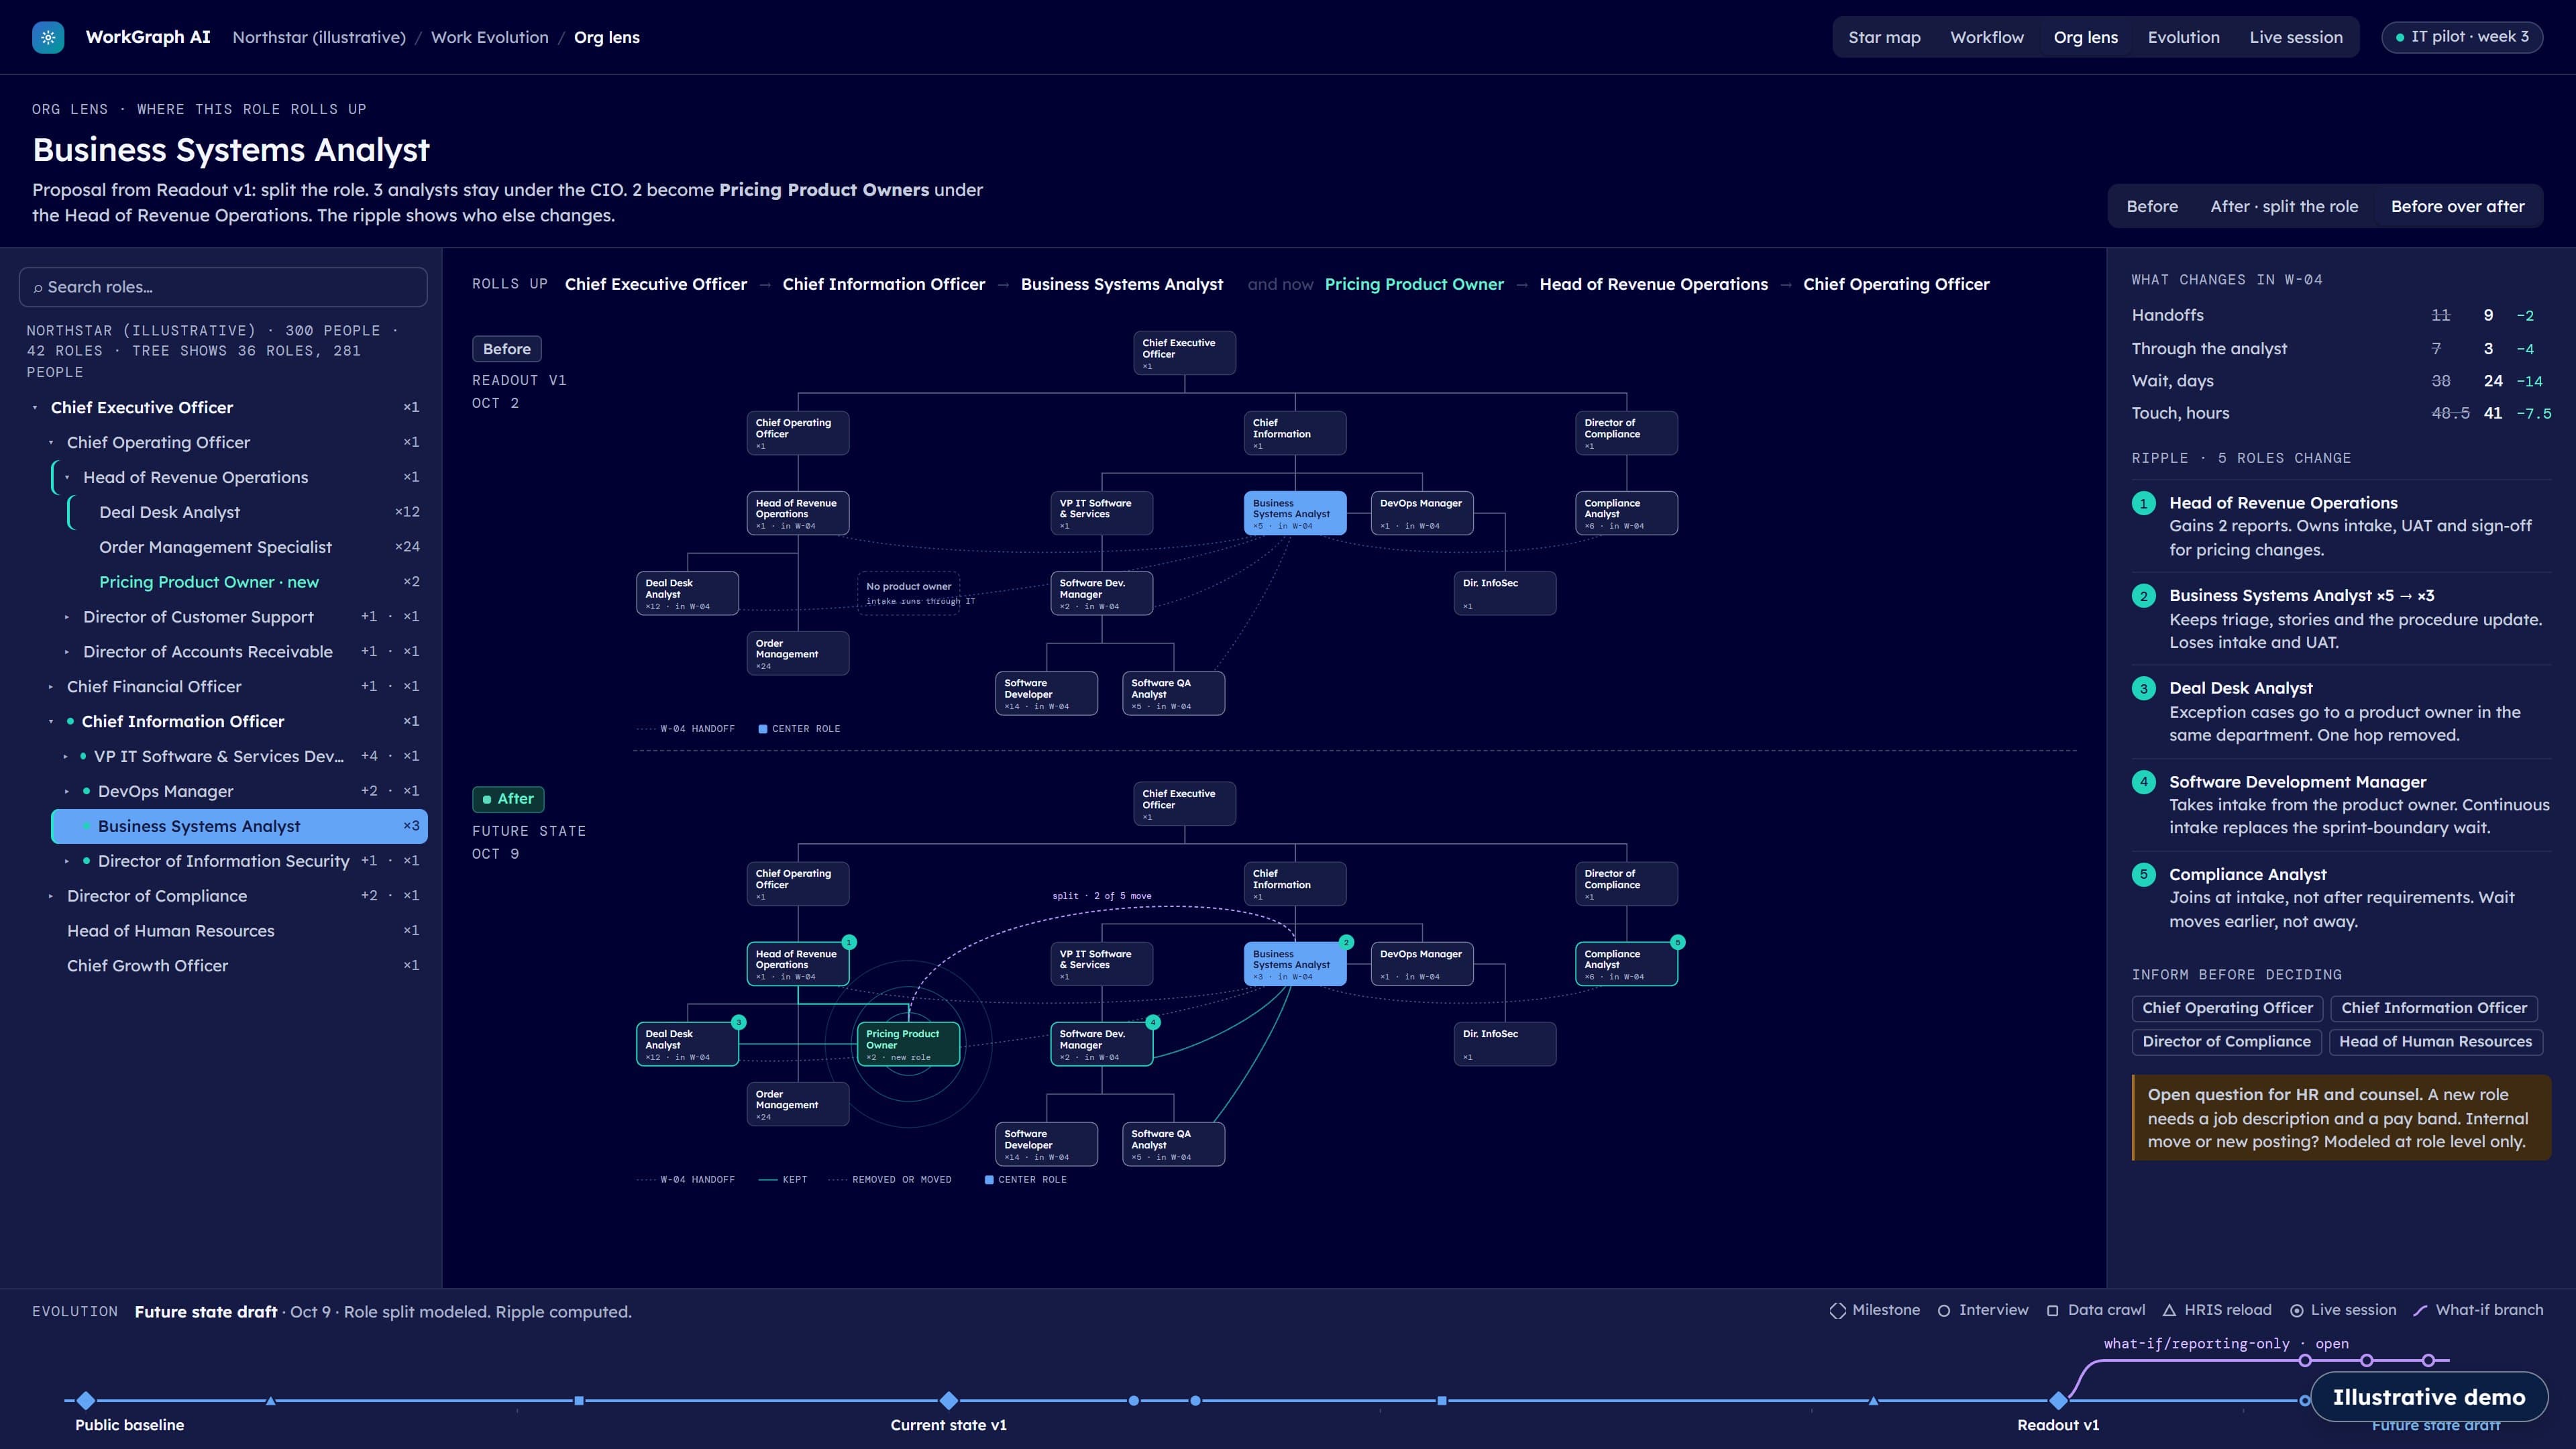
Task: Open Work Evolution breadcrumb link
Action: (490, 37)
